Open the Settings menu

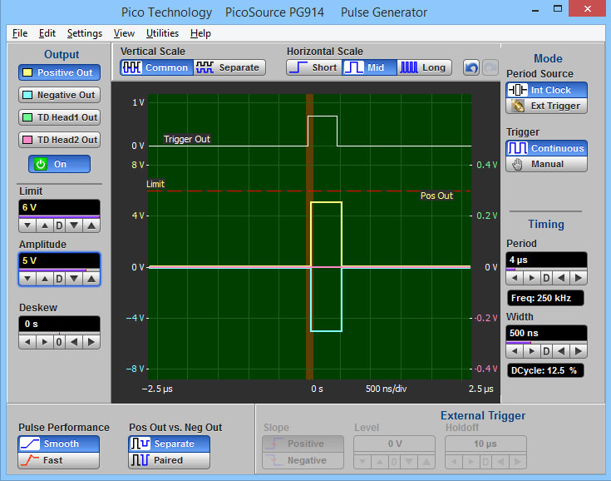click(x=84, y=33)
